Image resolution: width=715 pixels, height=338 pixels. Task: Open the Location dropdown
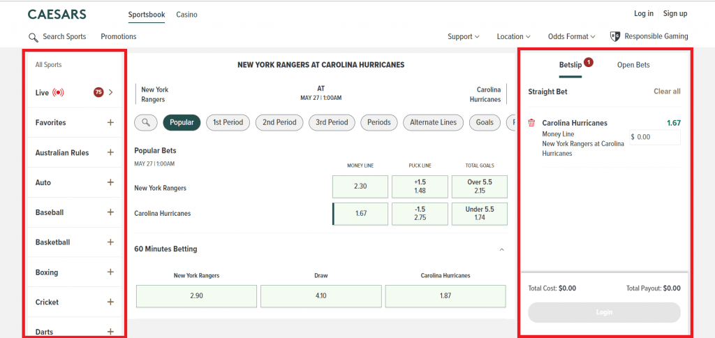(x=513, y=36)
